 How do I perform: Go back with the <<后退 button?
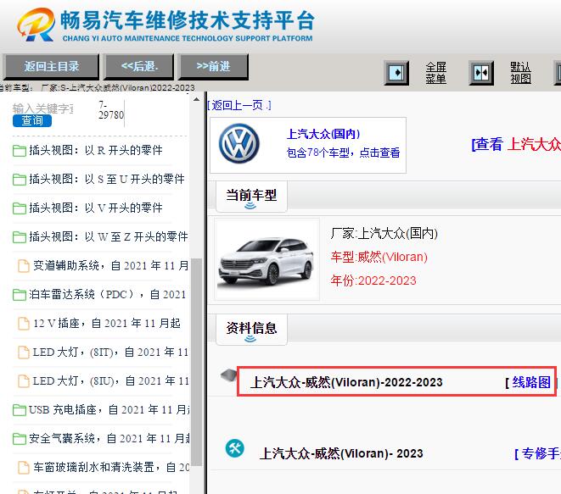coord(139,66)
